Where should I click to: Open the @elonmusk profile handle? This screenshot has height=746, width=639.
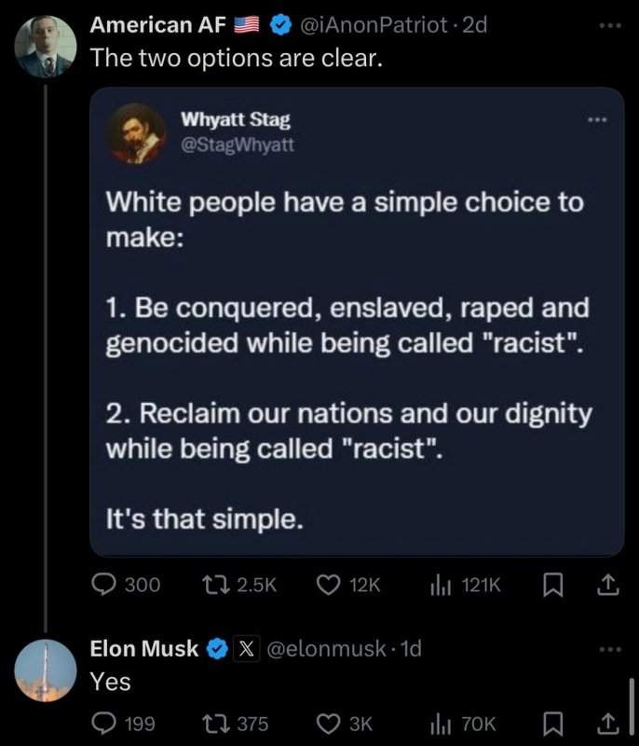[326, 649]
